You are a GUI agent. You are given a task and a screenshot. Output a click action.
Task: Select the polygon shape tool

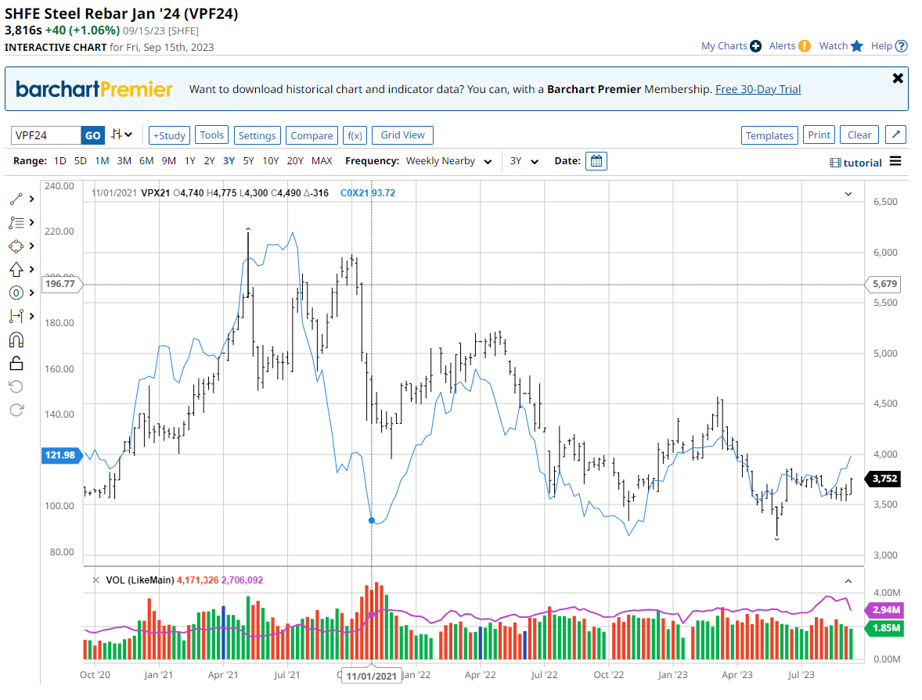click(x=16, y=246)
